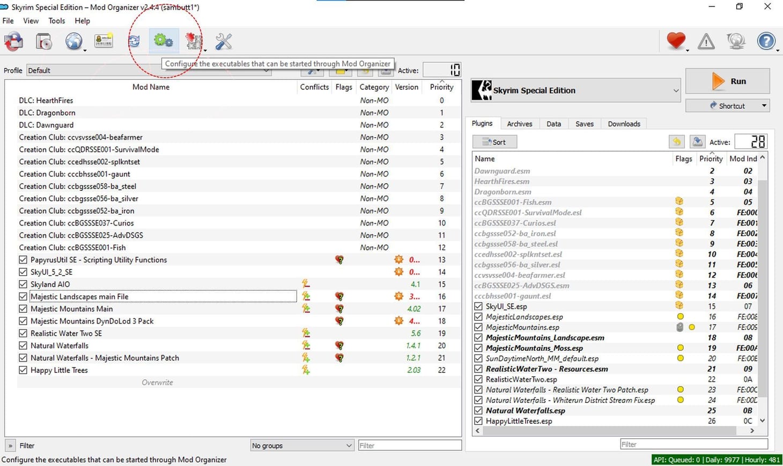Open the profiles ID card icon
783x466 pixels.
pos(104,41)
